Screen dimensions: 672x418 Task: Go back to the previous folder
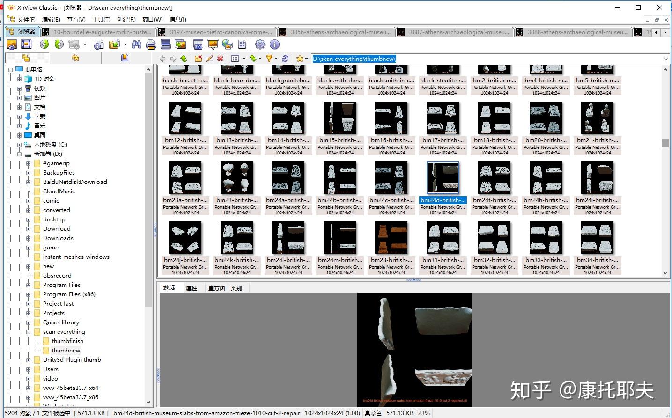pyautogui.click(x=162, y=59)
